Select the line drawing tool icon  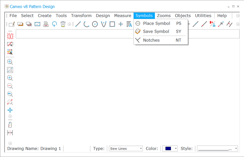[x=78, y=24]
